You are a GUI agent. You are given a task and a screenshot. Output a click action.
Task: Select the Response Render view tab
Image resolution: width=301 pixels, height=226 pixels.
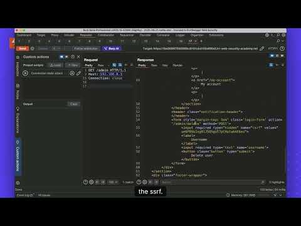click(x=177, y=65)
